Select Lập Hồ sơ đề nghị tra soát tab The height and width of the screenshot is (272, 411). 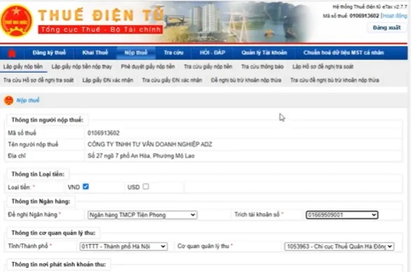point(323,66)
